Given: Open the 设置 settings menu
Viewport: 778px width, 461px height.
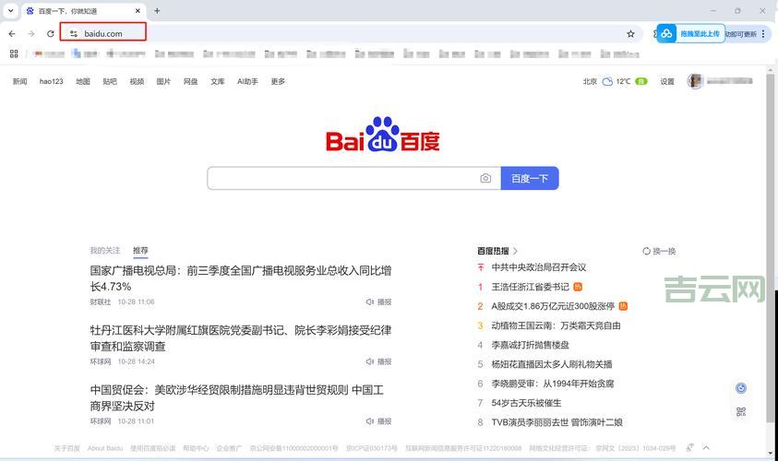Looking at the screenshot, I should pyautogui.click(x=667, y=81).
